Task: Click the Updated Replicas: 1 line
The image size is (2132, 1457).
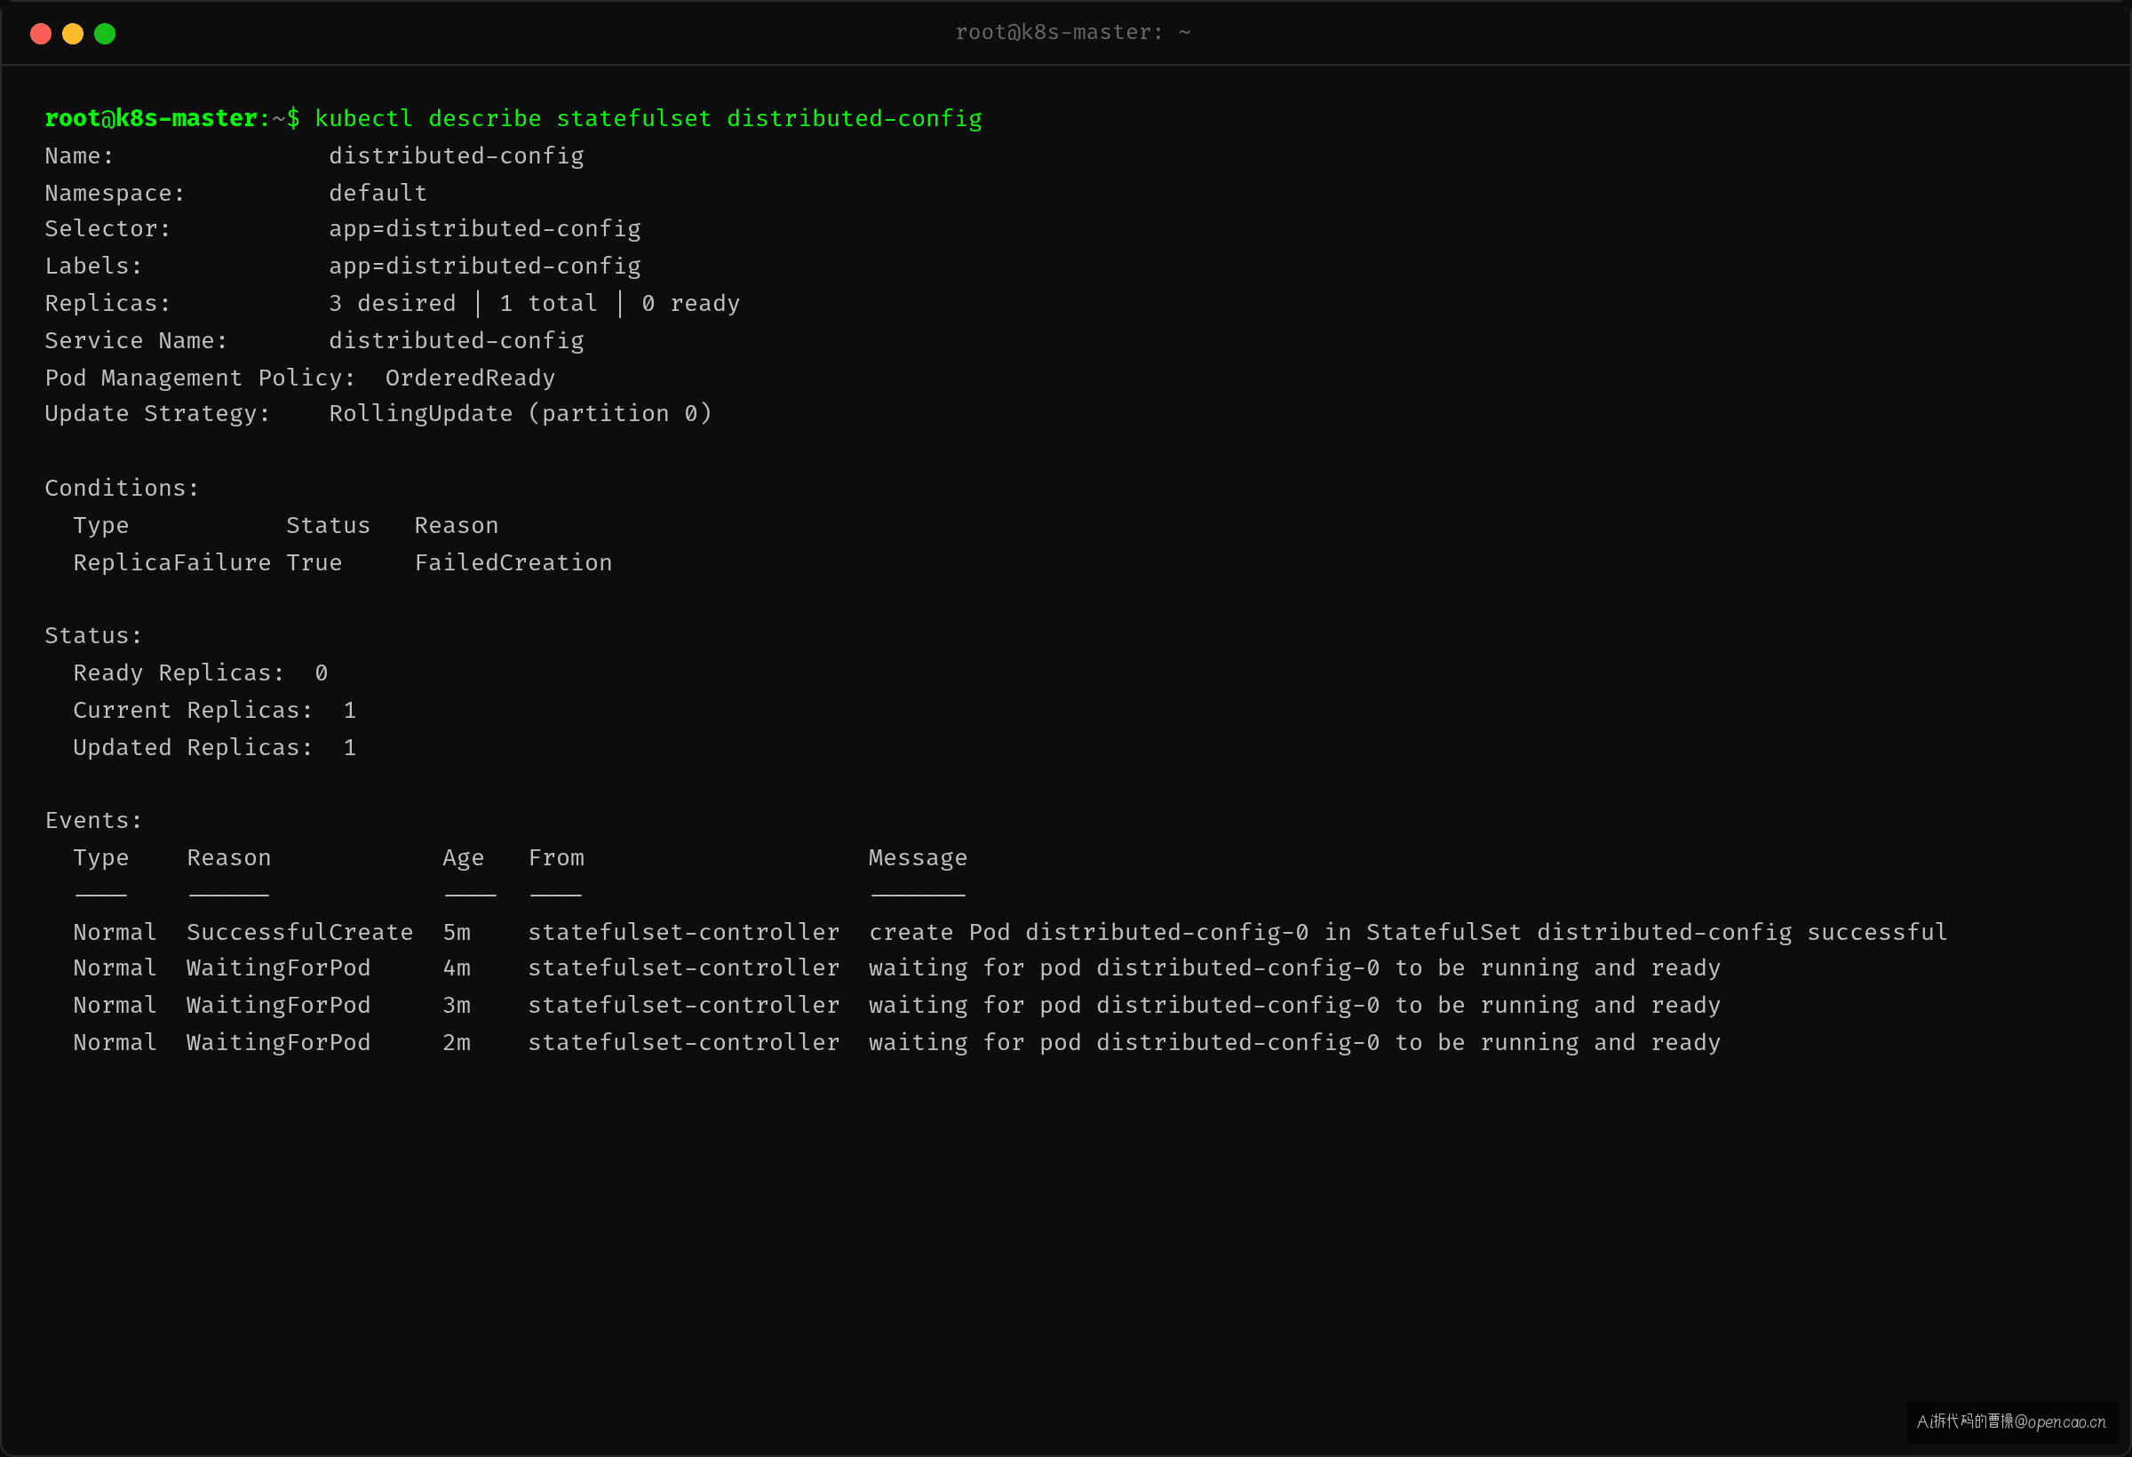Action: (x=215, y=748)
